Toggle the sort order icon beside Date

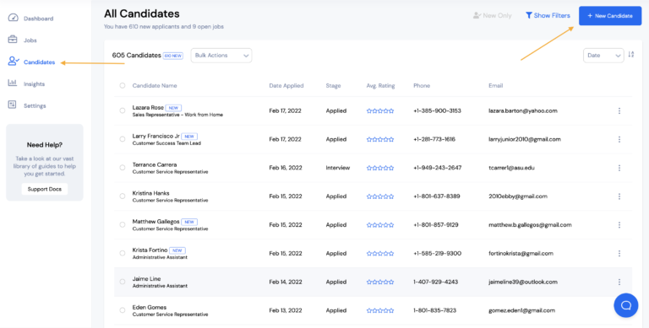(630, 55)
